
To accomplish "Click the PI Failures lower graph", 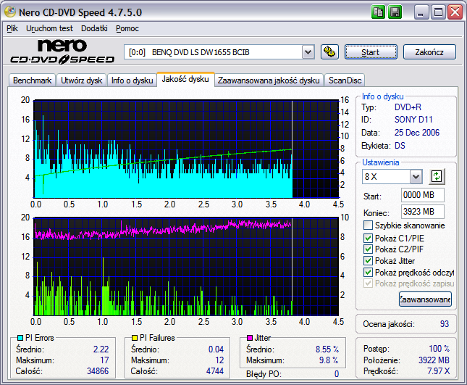I will click(187, 267).
